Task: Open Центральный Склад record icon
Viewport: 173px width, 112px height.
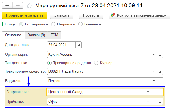Action: (x=160, y=92)
